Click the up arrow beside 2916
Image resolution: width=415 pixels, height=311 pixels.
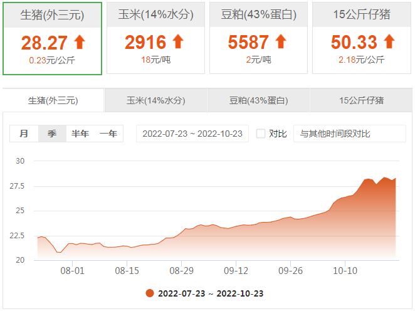(x=178, y=41)
